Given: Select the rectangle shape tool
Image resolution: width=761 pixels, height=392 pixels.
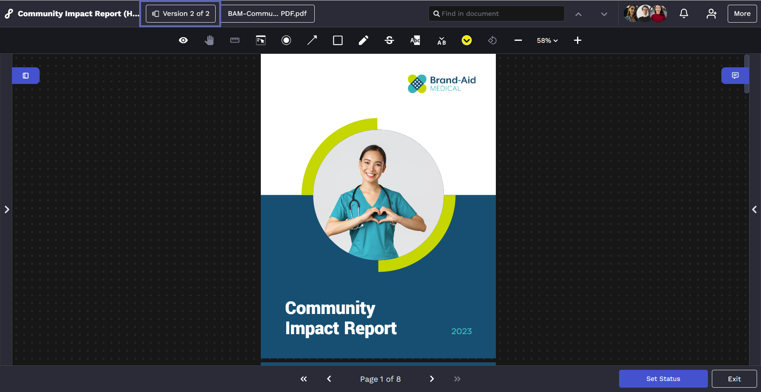Looking at the screenshot, I should click(x=338, y=40).
